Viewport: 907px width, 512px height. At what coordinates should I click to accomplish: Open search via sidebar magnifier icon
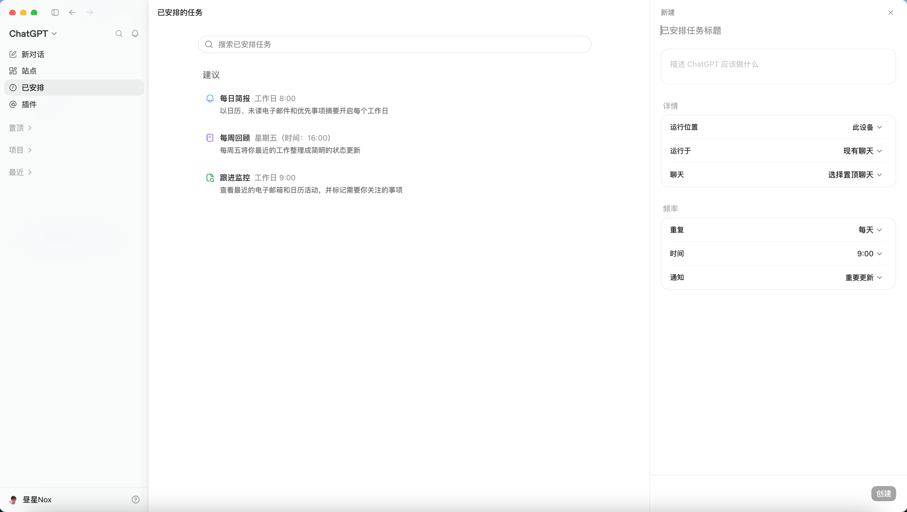(x=119, y=34)
